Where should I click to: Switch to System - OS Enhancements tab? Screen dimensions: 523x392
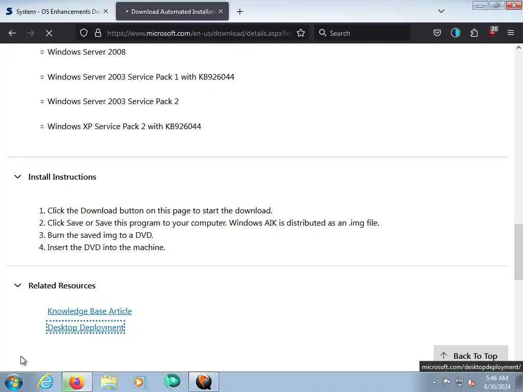(57, 11)
